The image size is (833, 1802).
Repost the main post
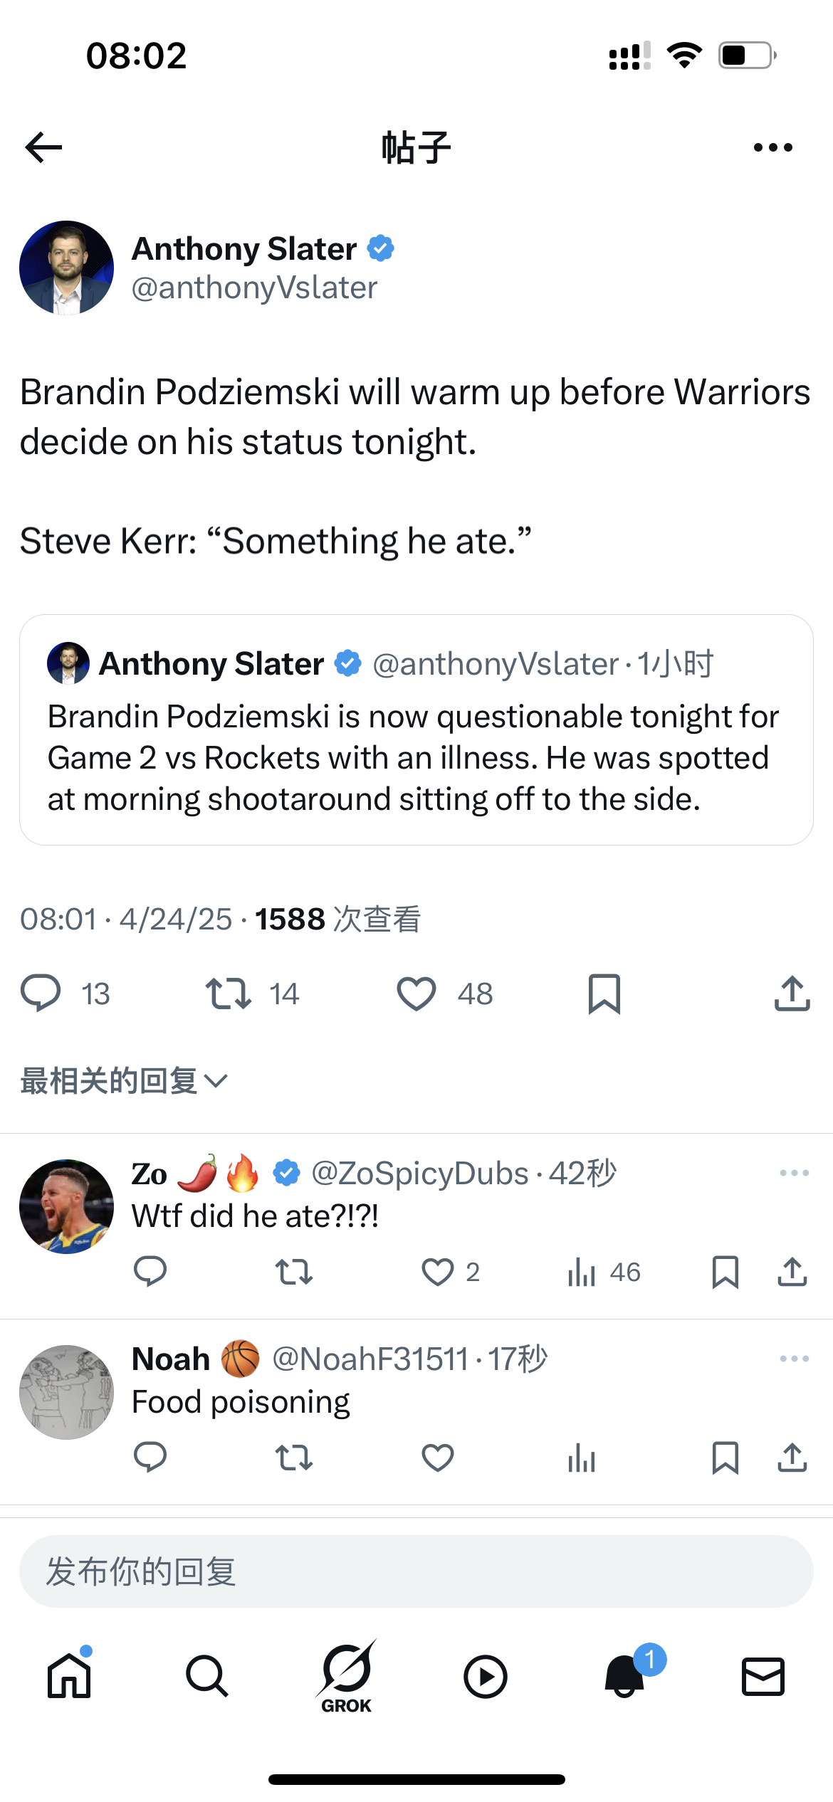[x=228, y=994]
